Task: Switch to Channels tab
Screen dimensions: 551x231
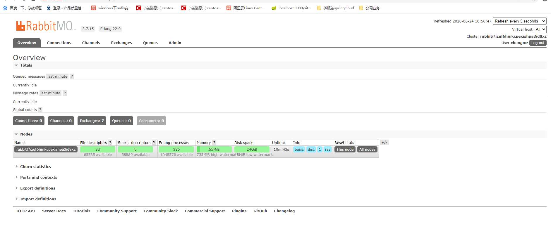Action: pos(91,43)
